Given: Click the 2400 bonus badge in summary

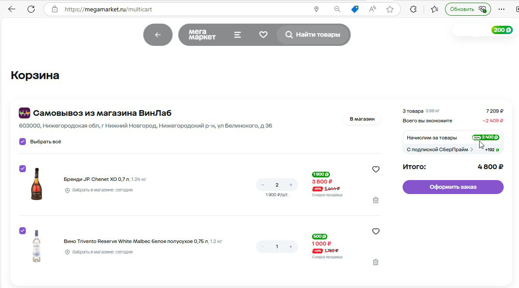Looking at the screenshot, I should click(486, 137).
